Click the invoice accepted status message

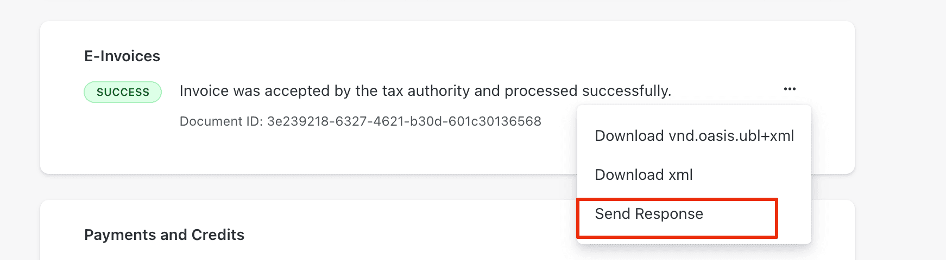[x=425, y=91]
